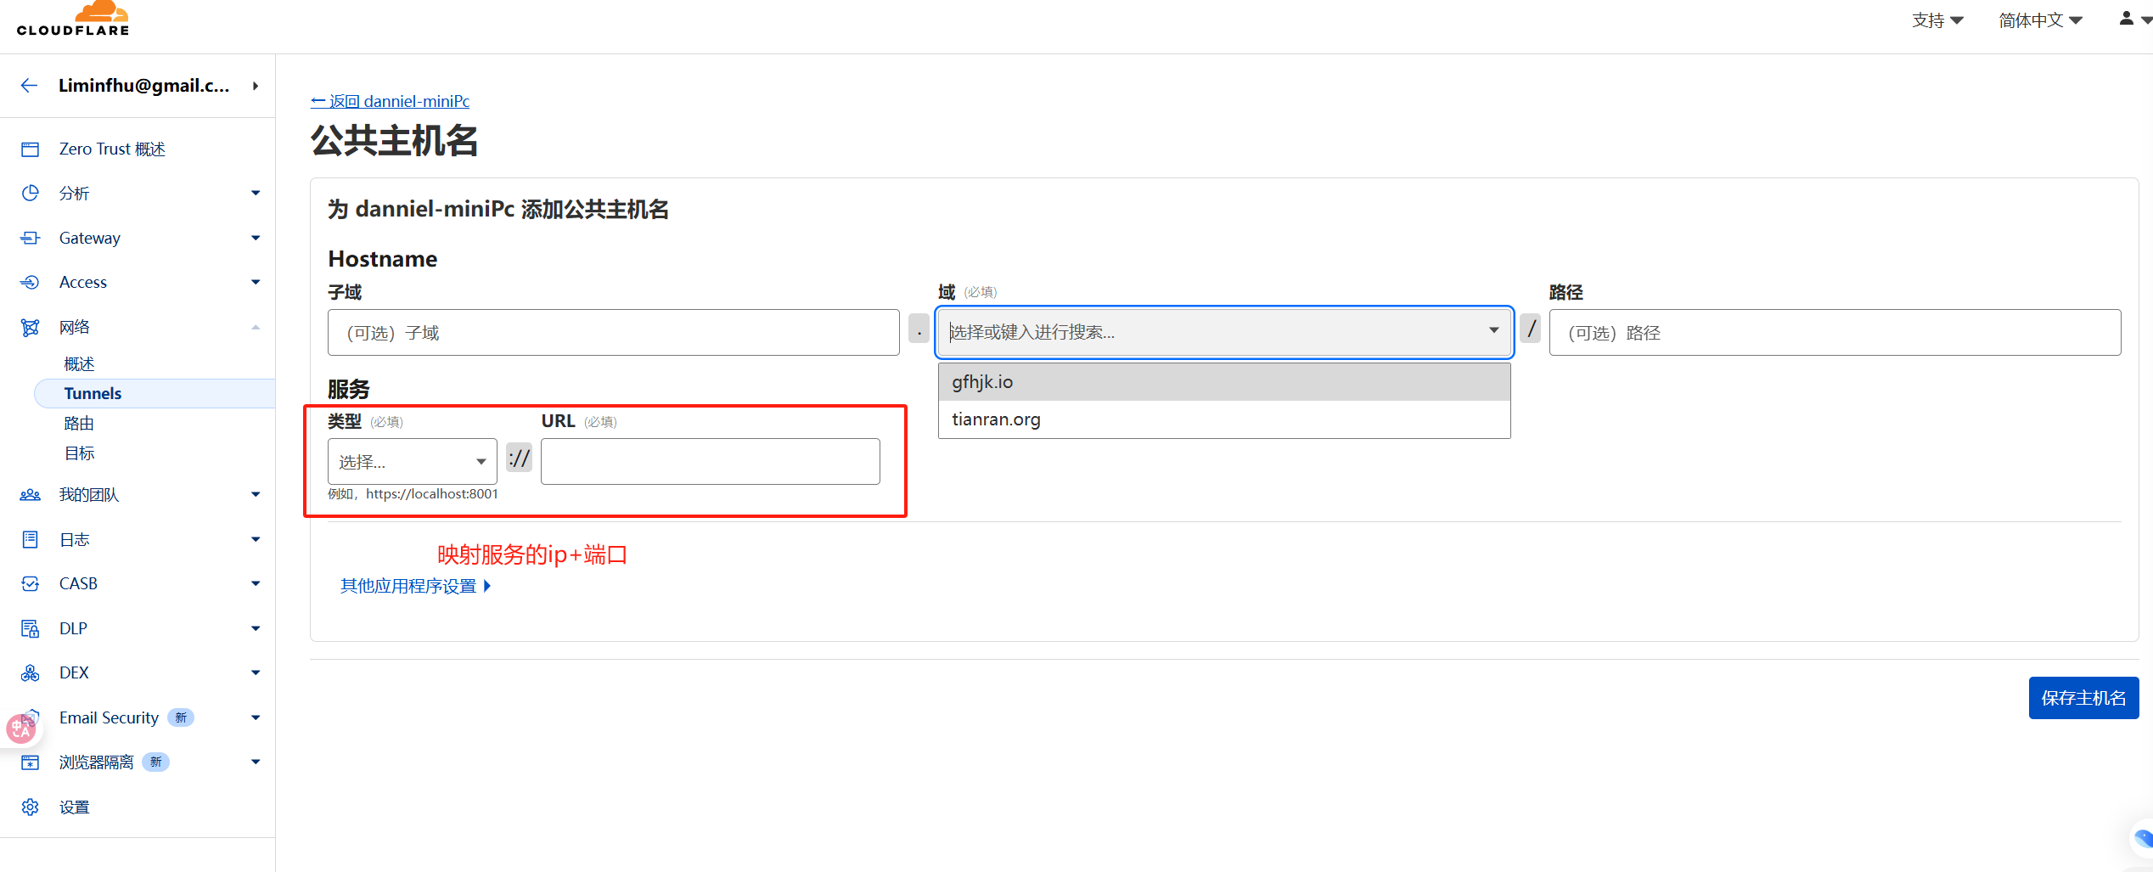Expand the DLP sidebar section

pyautogui.click(x=256, y=628)
